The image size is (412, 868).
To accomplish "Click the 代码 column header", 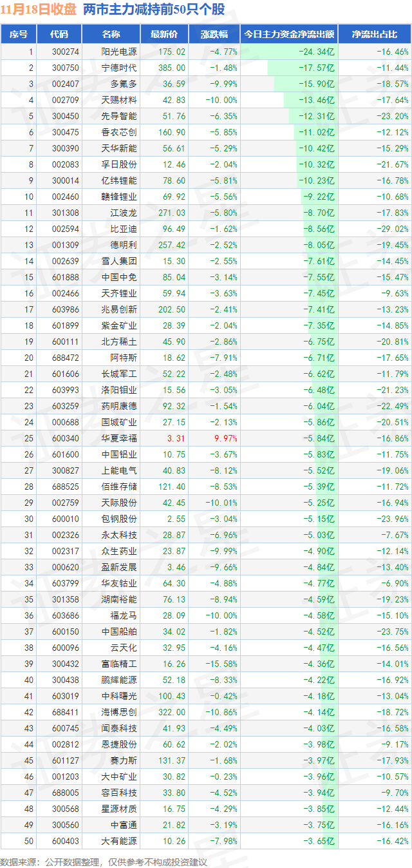I will click(x=59, y=34).
